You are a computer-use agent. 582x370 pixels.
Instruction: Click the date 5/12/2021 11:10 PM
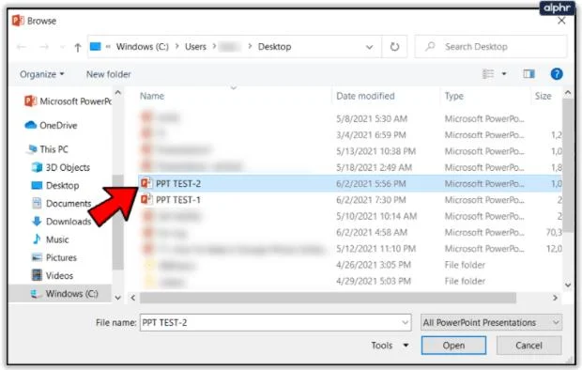click(x=375, y=249)
